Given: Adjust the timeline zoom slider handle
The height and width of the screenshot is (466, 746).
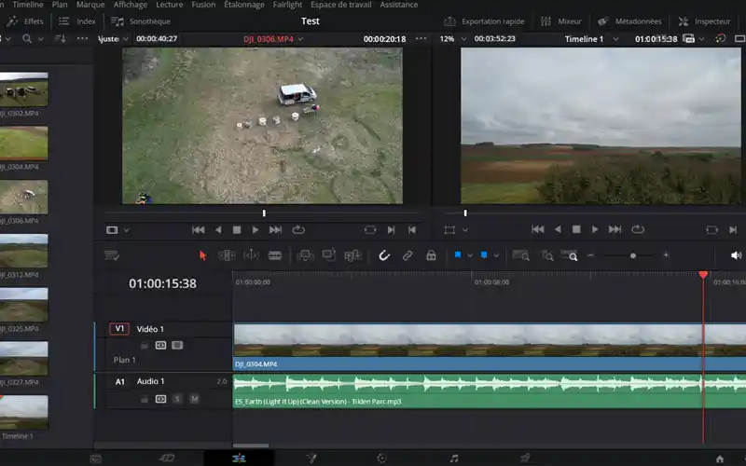Looking at the screenshot, I should click(x=633, y=255).
